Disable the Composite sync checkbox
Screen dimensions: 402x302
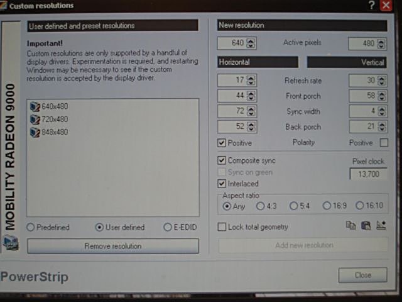click(x=222, y=161)
